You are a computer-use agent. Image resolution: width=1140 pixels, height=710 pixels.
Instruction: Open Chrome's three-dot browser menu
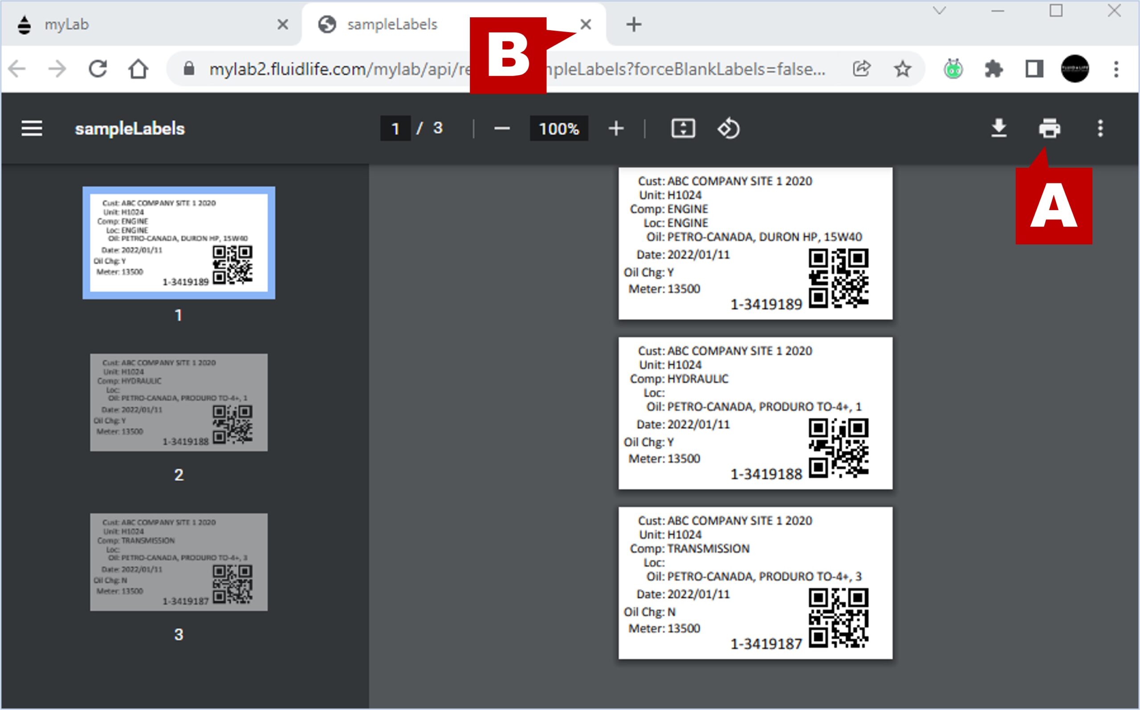[x=1116, y=69]
